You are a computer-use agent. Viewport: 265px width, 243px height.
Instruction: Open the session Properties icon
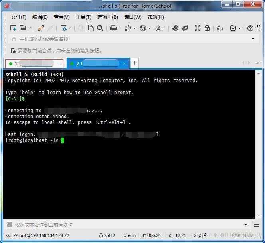63,28
